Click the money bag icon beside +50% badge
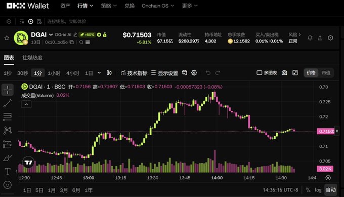This screenshot has height=197, width=344. point(105,35)
